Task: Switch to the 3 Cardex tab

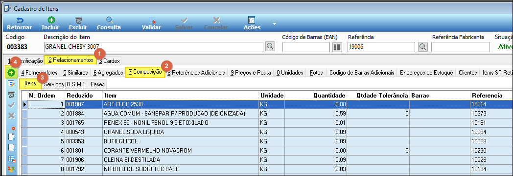Action: 109,60
